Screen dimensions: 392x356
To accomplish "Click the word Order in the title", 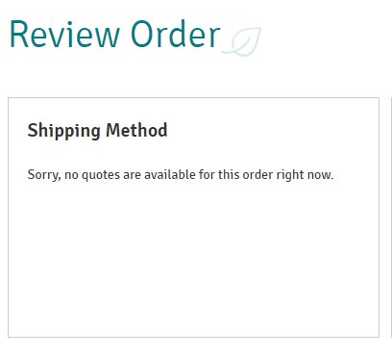I will (x=176, y=35).
